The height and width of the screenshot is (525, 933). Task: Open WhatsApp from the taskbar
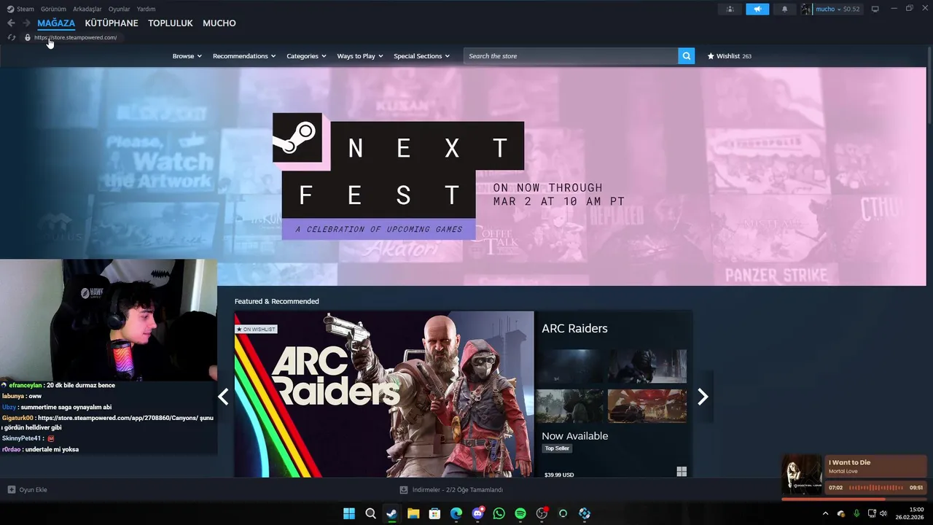[x=499, y=513]
